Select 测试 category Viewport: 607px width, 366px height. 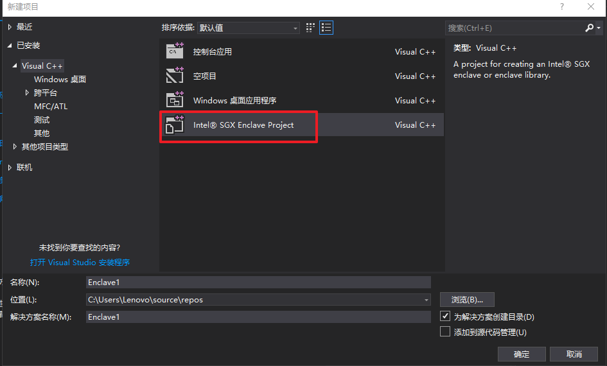[x=42, y=120]
